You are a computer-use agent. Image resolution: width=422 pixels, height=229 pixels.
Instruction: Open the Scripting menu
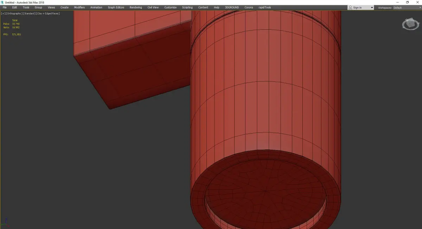[187, 7]
